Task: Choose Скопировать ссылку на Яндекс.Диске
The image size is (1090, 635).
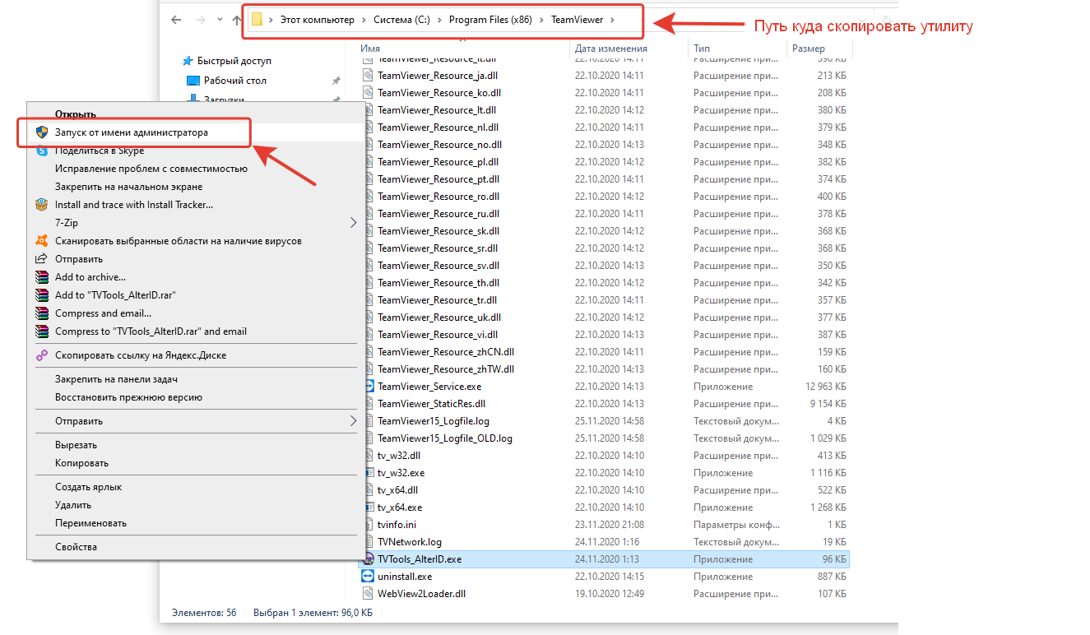Action: tap(141, 355)
